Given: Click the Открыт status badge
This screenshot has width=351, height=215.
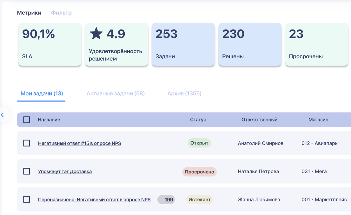Looking at the screenshot, I should [x=199, y=143].
